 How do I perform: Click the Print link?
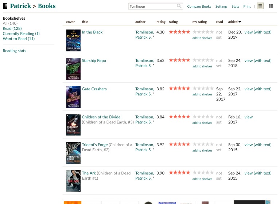(x=247, y=7)
